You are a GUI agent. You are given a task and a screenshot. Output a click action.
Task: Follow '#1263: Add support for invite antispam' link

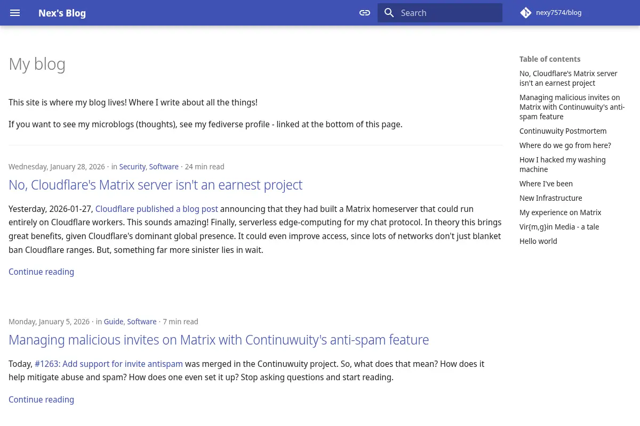click(x=109, y=364)
